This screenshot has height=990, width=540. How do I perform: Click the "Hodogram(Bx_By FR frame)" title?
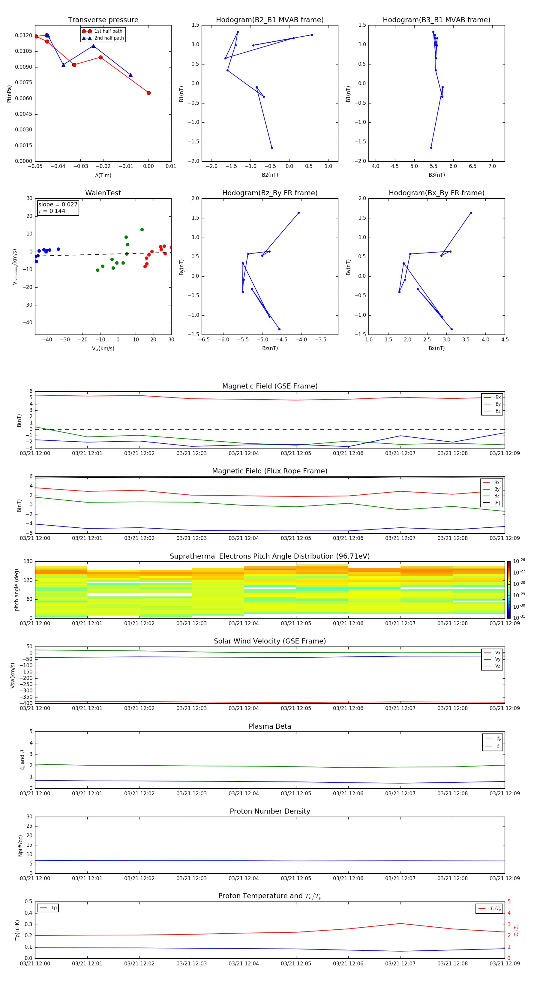pos(436,193)
